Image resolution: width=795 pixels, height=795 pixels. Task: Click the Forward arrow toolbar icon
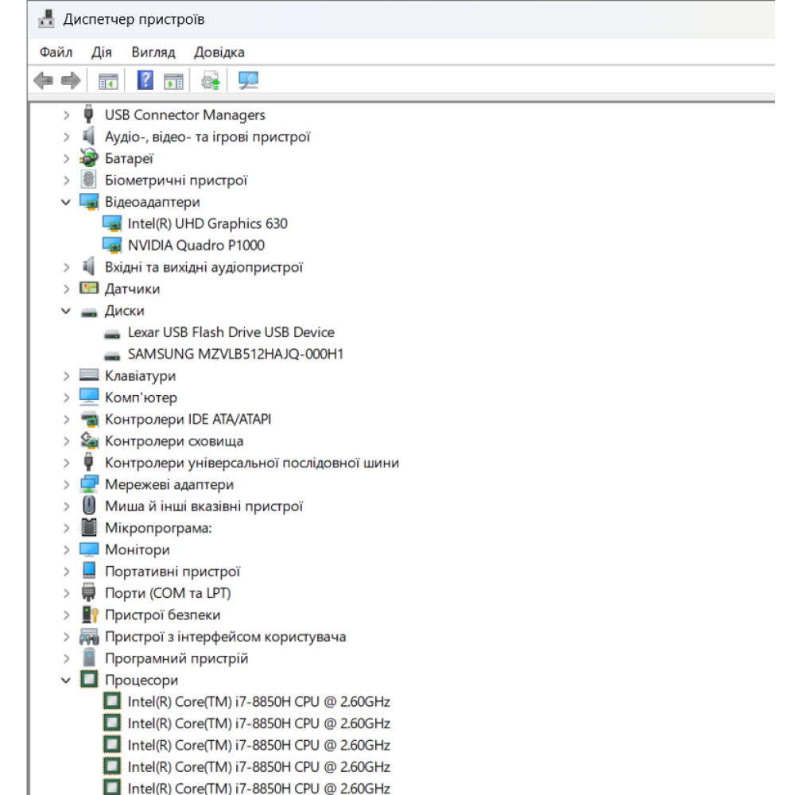71,80
